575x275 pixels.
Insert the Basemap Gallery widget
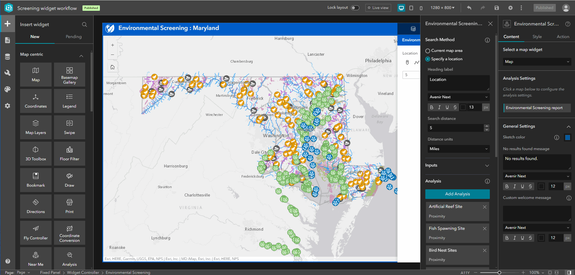pyautogui.click(x=69, y=74)
